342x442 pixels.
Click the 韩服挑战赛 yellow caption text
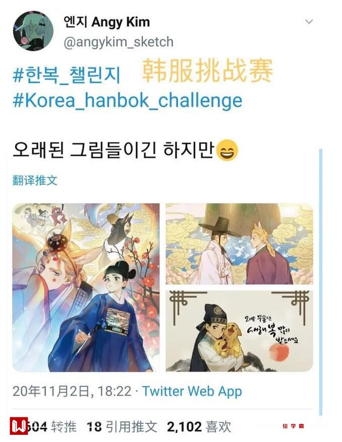pos(208,70)
